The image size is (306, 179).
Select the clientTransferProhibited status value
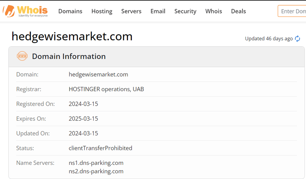(x=101, y=148)
